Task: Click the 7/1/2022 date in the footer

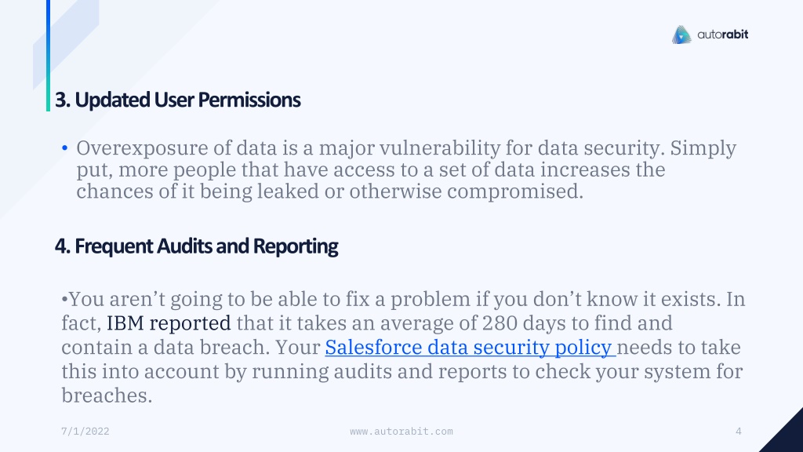Action: click(85, 432)
